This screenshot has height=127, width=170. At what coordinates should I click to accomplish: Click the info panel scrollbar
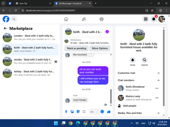(x=164, y=68)
